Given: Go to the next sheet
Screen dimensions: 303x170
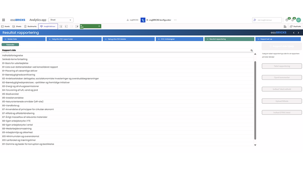Looking at the screenshot, I should [298, 33].
